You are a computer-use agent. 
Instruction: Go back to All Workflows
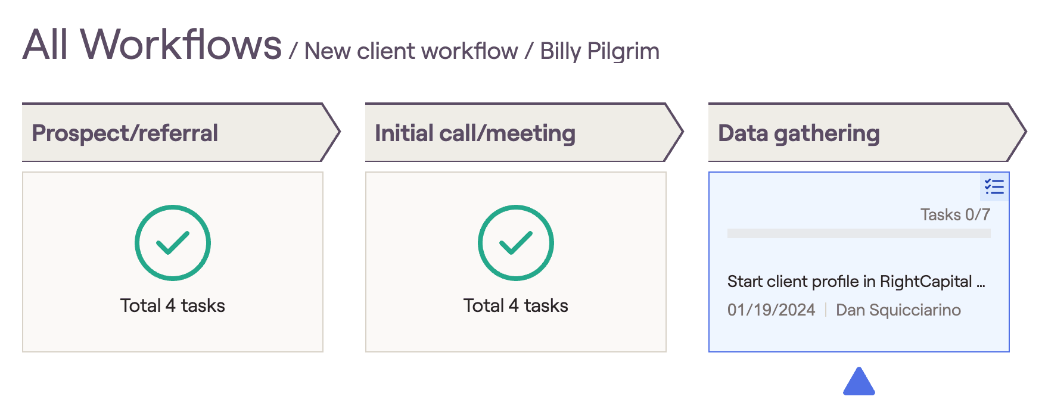152,45
